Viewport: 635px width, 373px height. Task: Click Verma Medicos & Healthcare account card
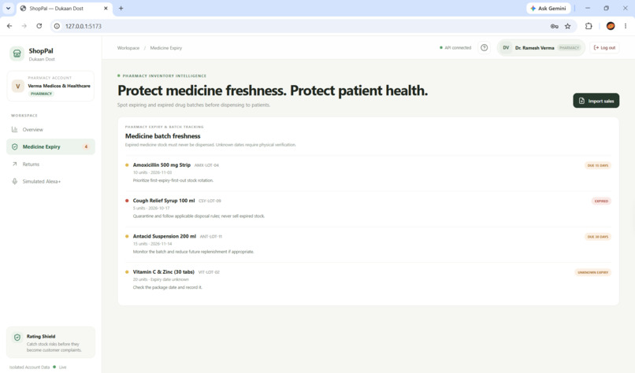50,86
